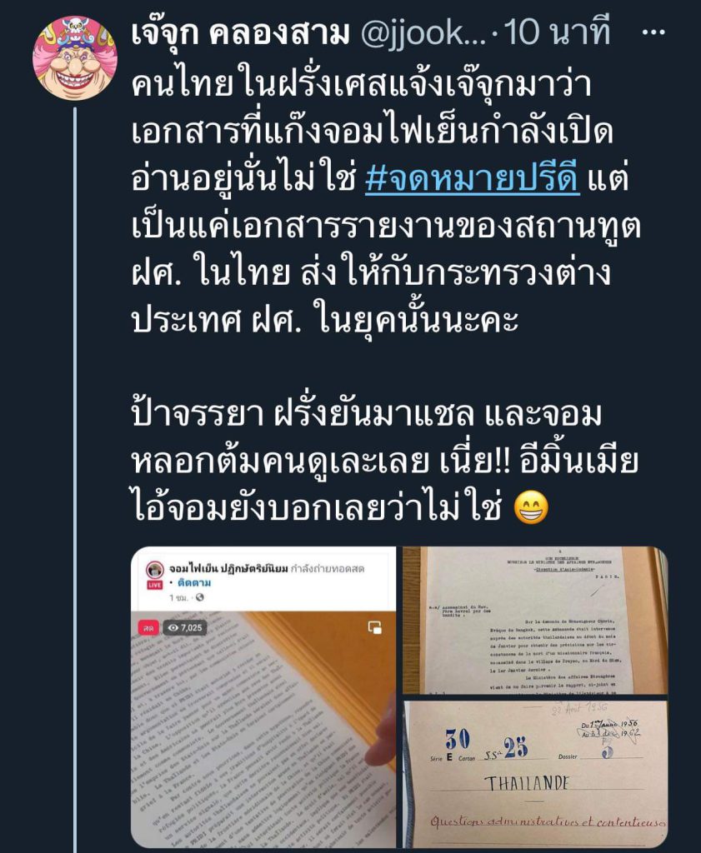View the THAILANDE dossier cover photo
This screenshot has width=701, height=853.
point(535,774)
